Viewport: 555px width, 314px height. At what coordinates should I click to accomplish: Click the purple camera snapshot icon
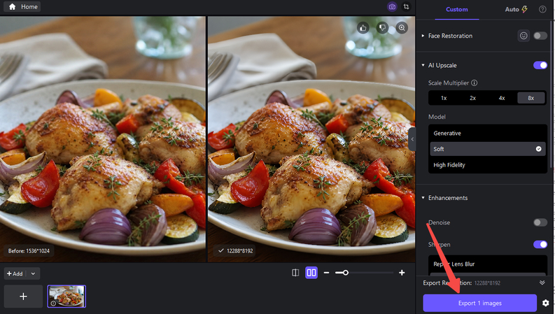coord(392,7)
